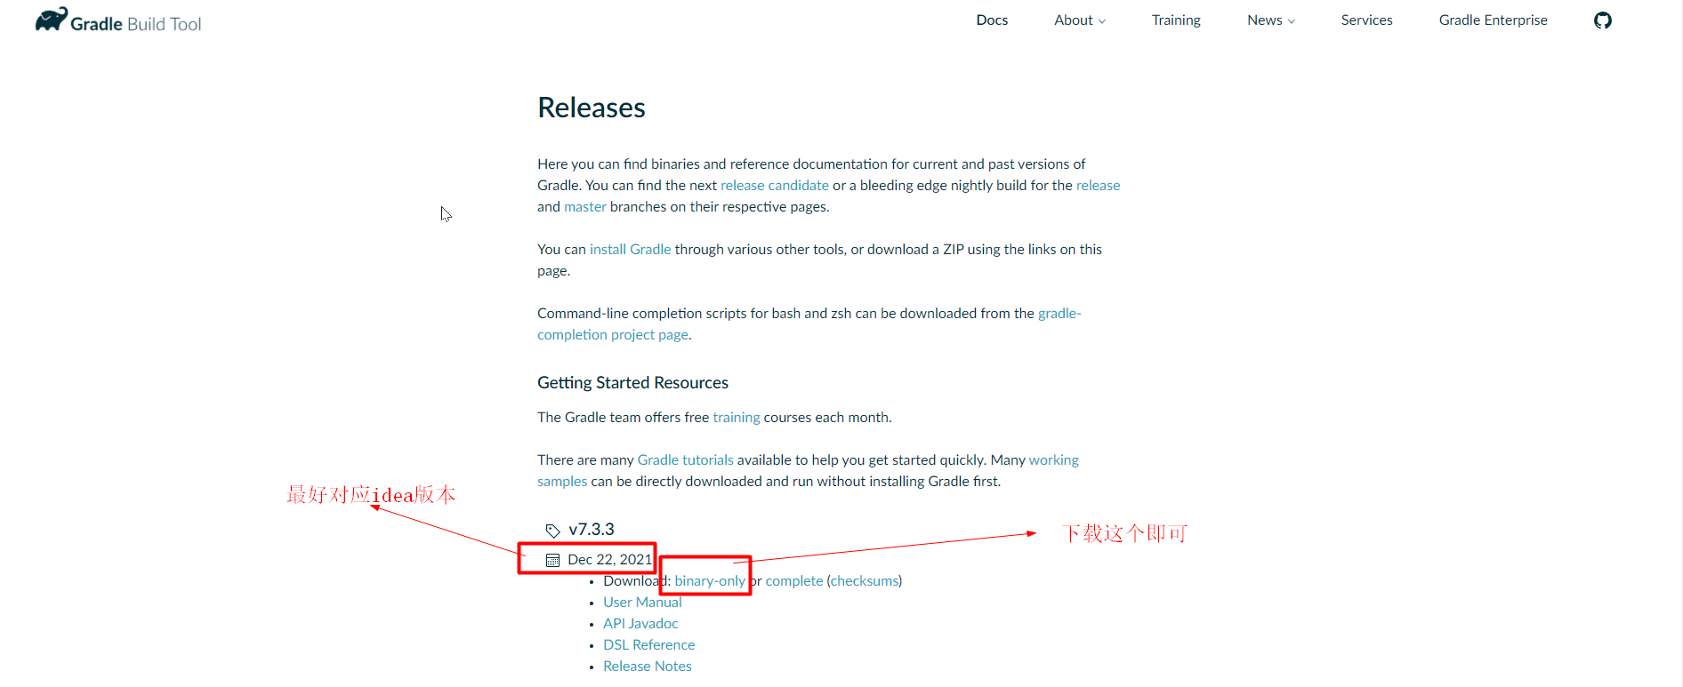Click the tag icon beside v7.3.3
The image size is (1683, 687).
point(552,531)
